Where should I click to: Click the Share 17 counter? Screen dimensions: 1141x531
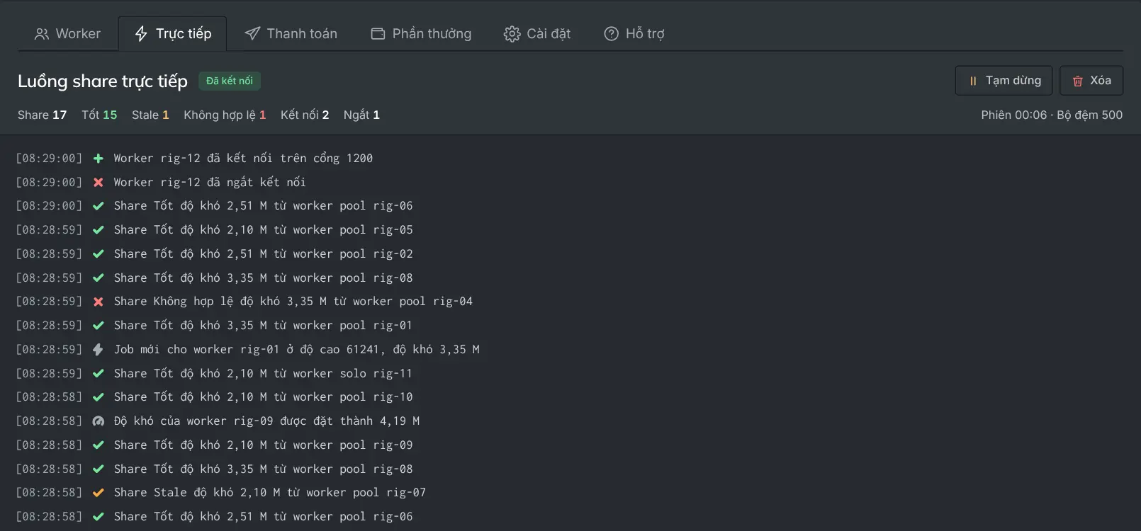[43, 115]
